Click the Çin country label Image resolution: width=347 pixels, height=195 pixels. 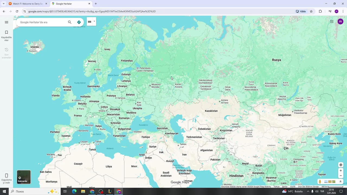[286, 148]
